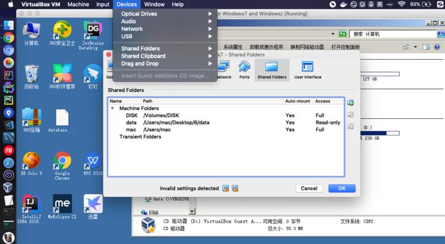Click 映射网络驱动器 in Explorer toolbar
The height and width of the screenshot is (244, 445).
tap(307, 47)
